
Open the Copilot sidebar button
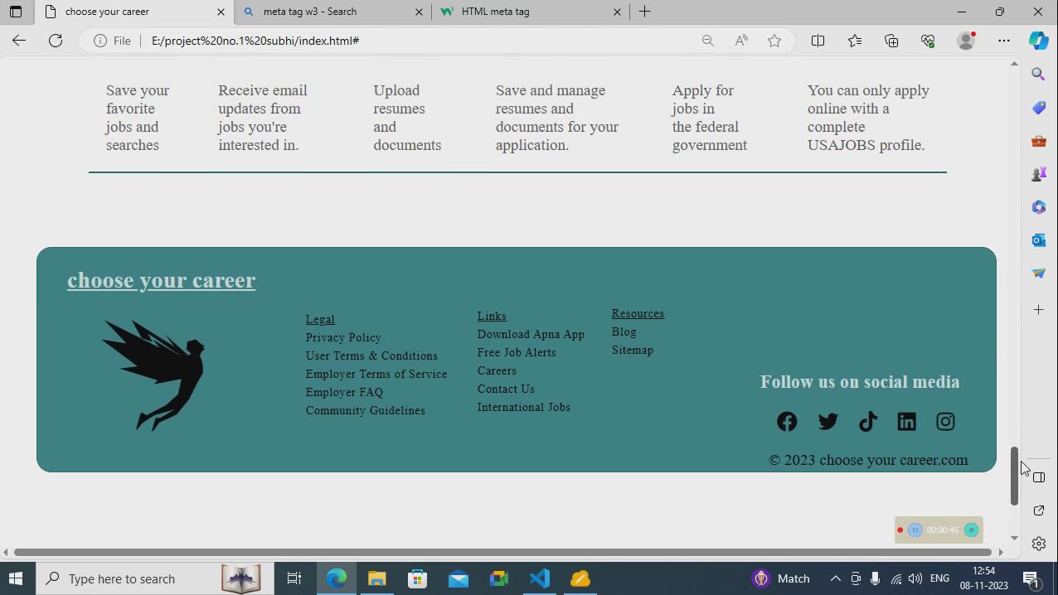click(x=1039, y=41)
